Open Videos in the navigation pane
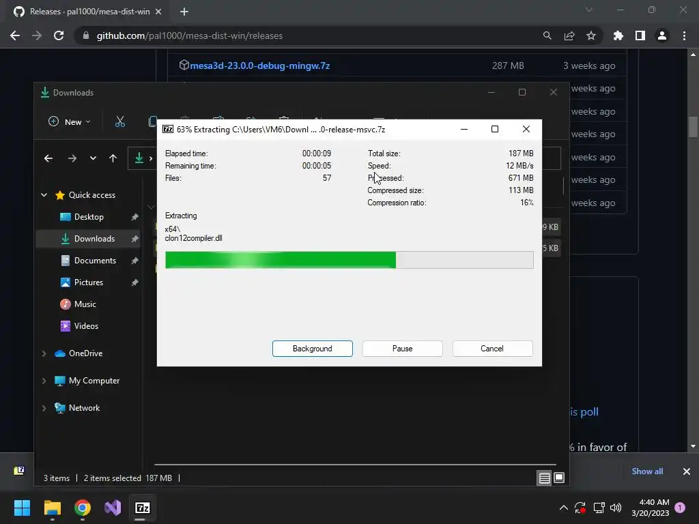 coord(86,325)
